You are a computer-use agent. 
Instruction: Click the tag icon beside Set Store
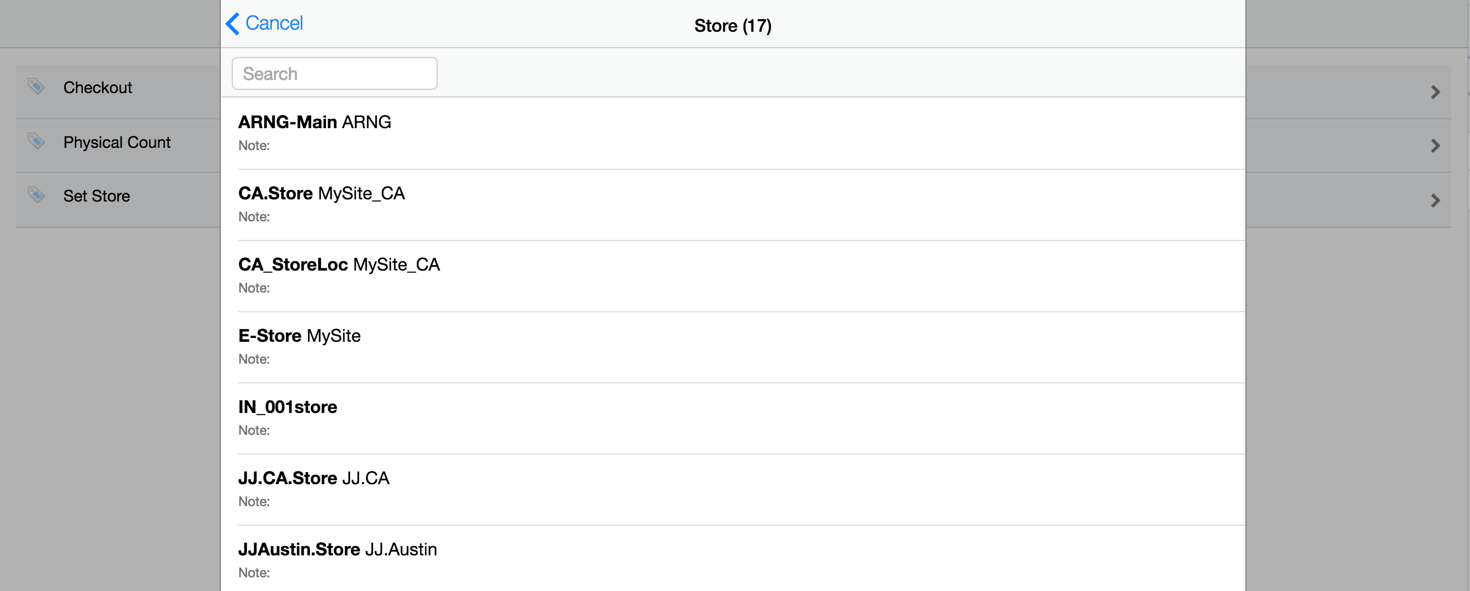click(x=36, y=195)
